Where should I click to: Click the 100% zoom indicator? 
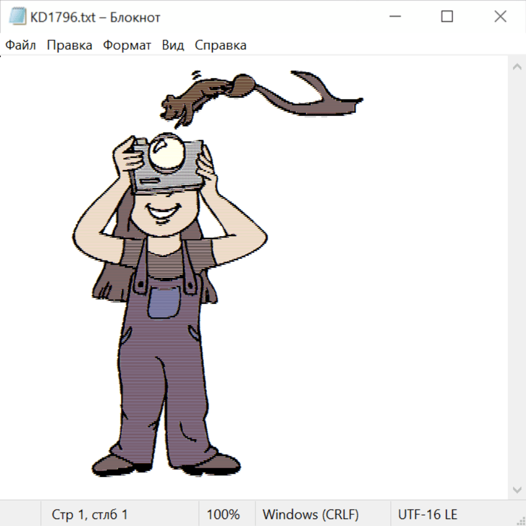pyautogui.click(x=223, y=514)
